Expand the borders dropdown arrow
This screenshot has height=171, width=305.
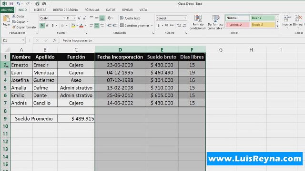(67, 25)
